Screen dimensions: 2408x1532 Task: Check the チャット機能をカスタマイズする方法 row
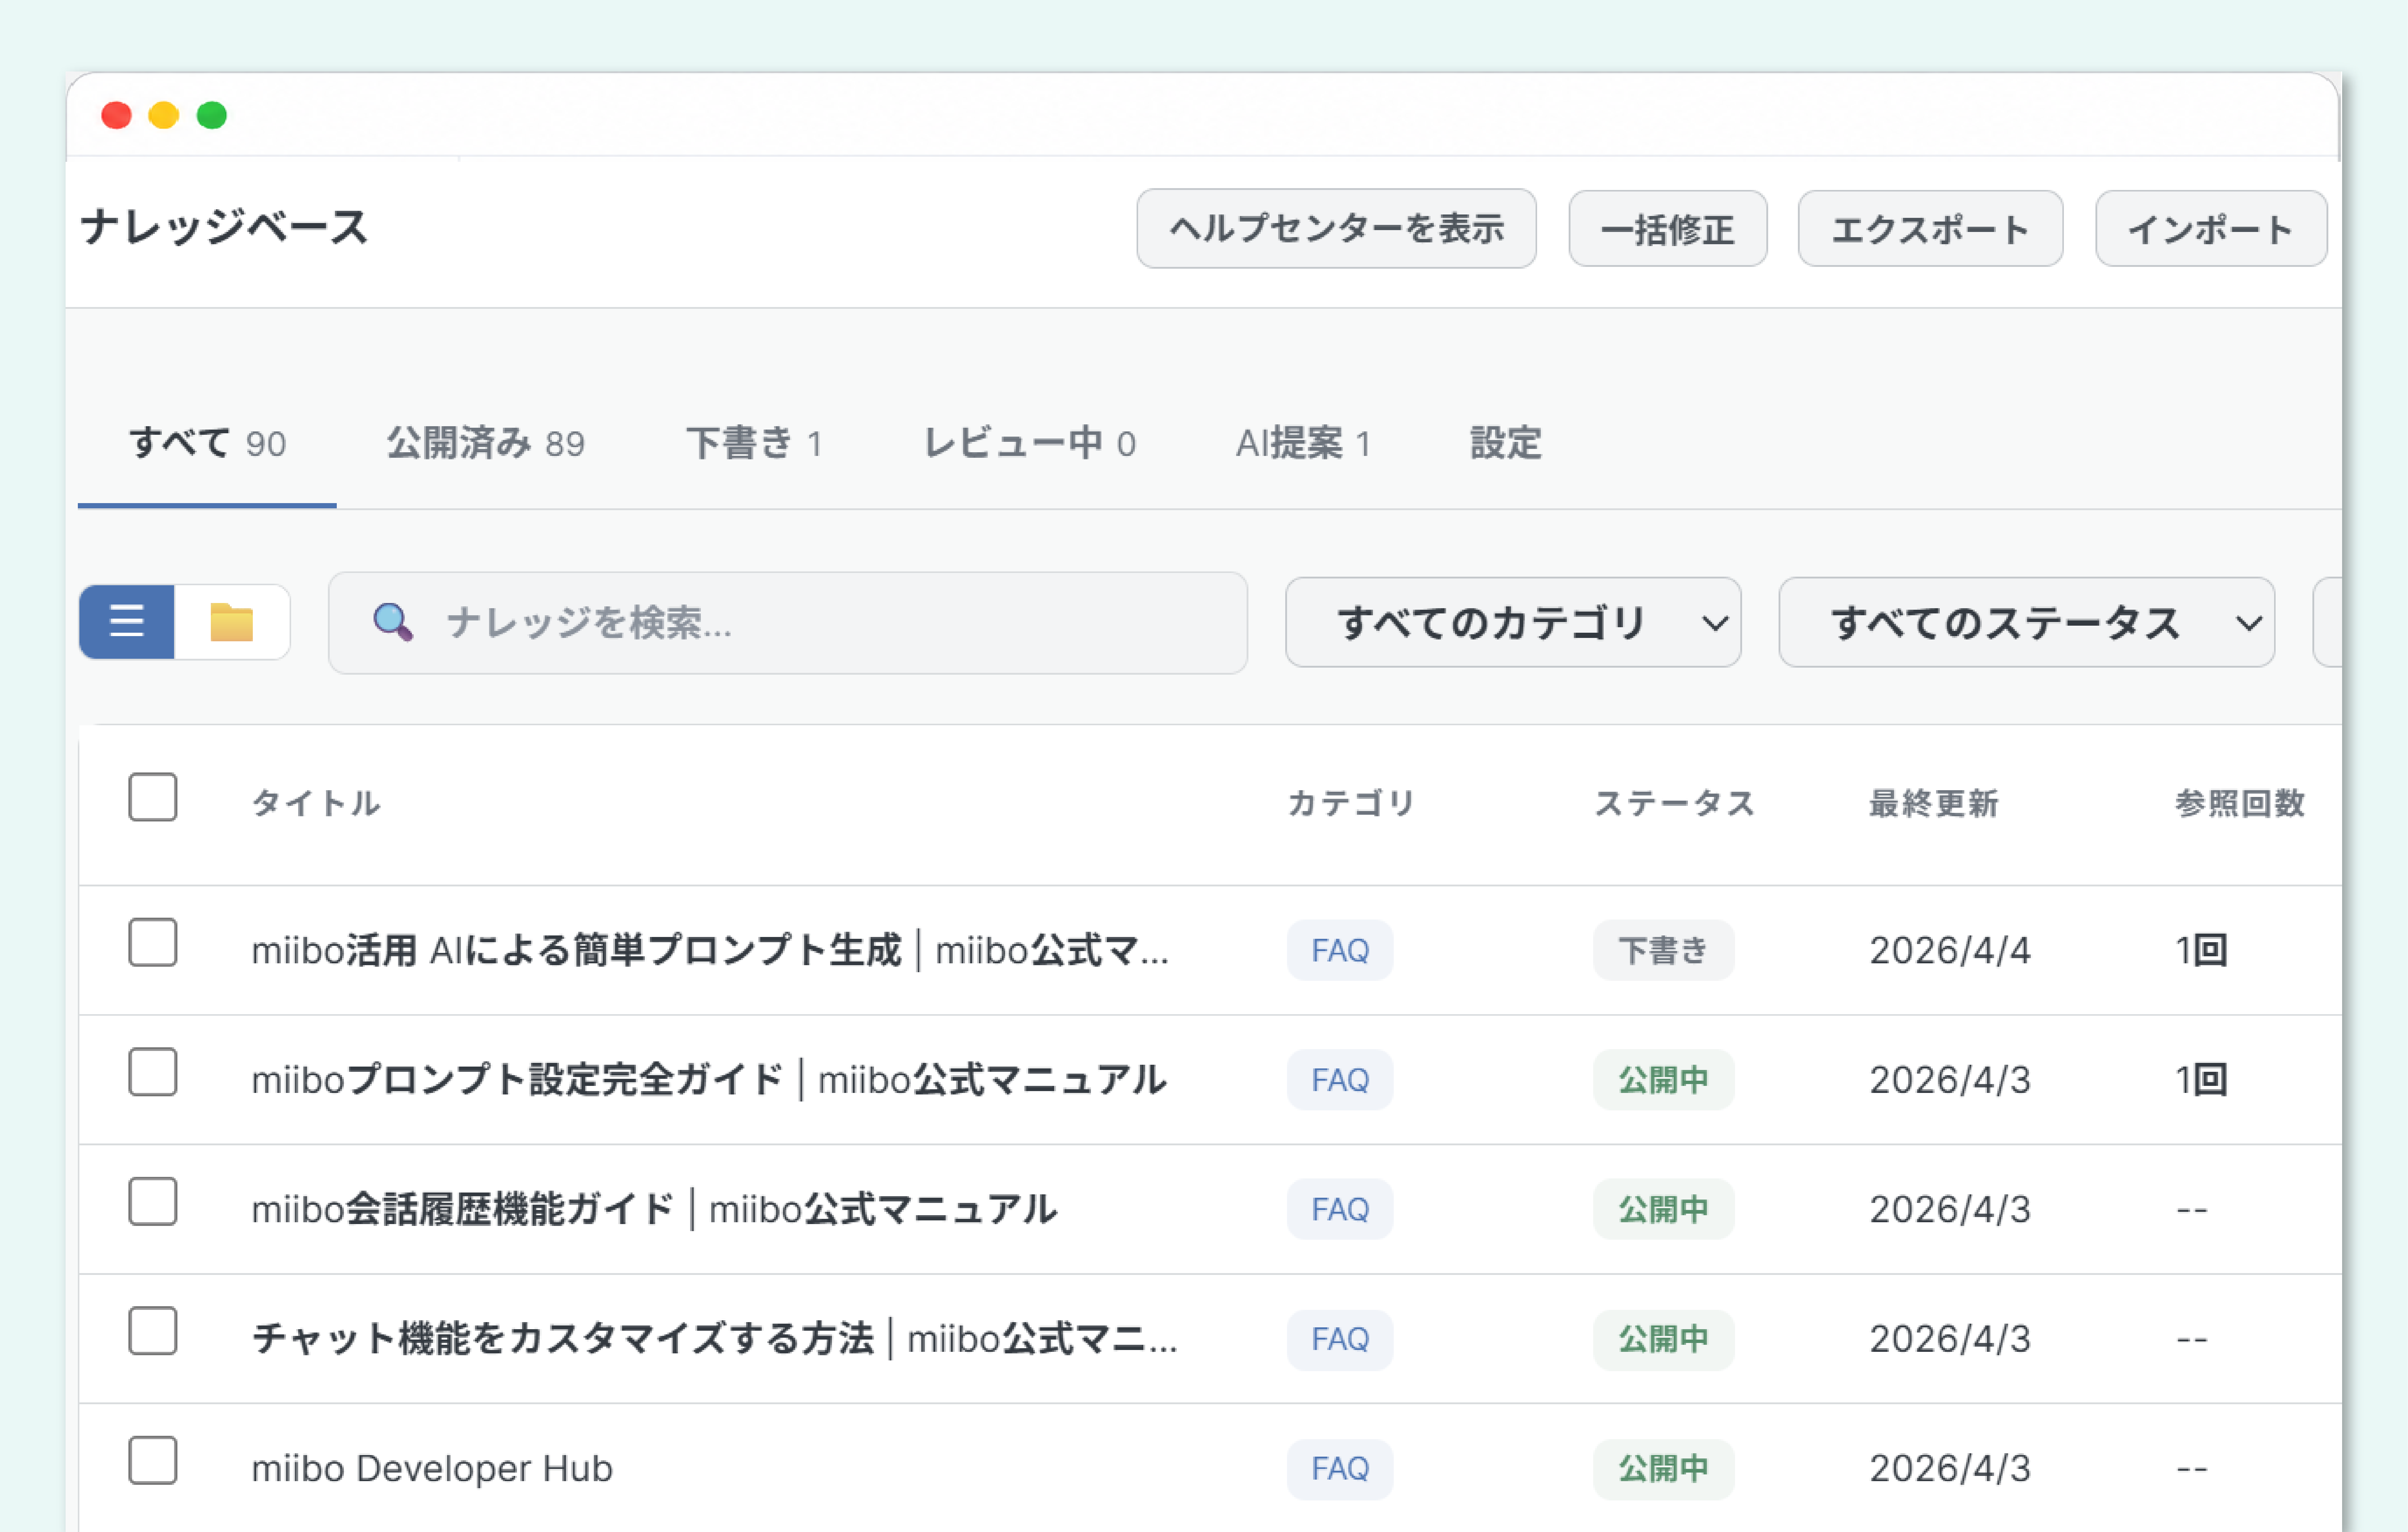pyautogui.click(x=153, y=1331)
